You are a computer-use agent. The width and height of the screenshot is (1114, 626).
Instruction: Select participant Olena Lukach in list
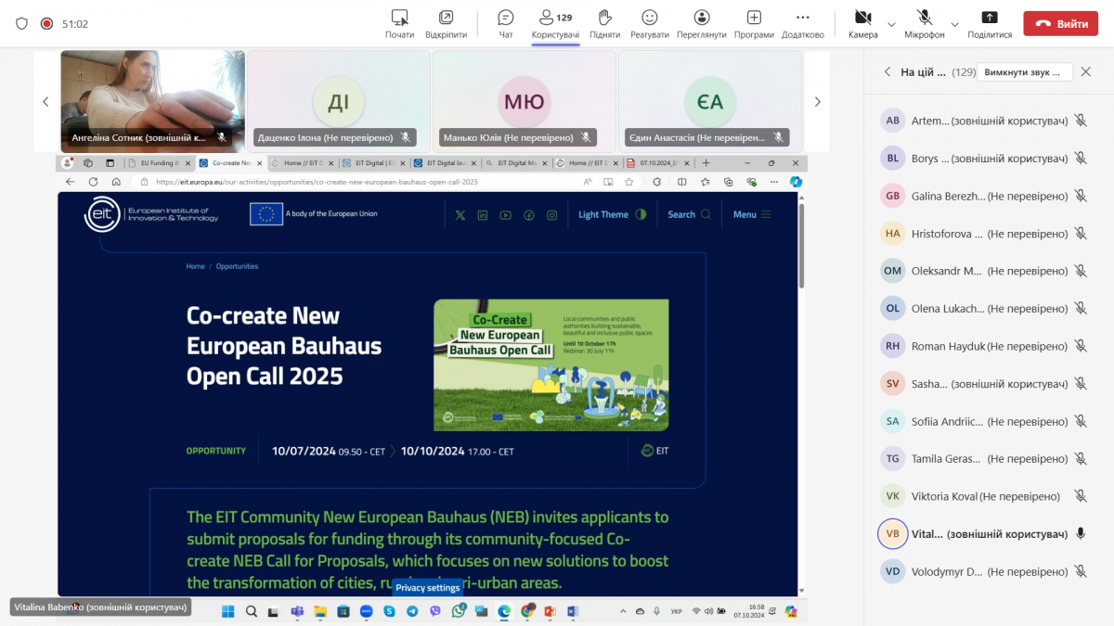click(x=984, y=309)
